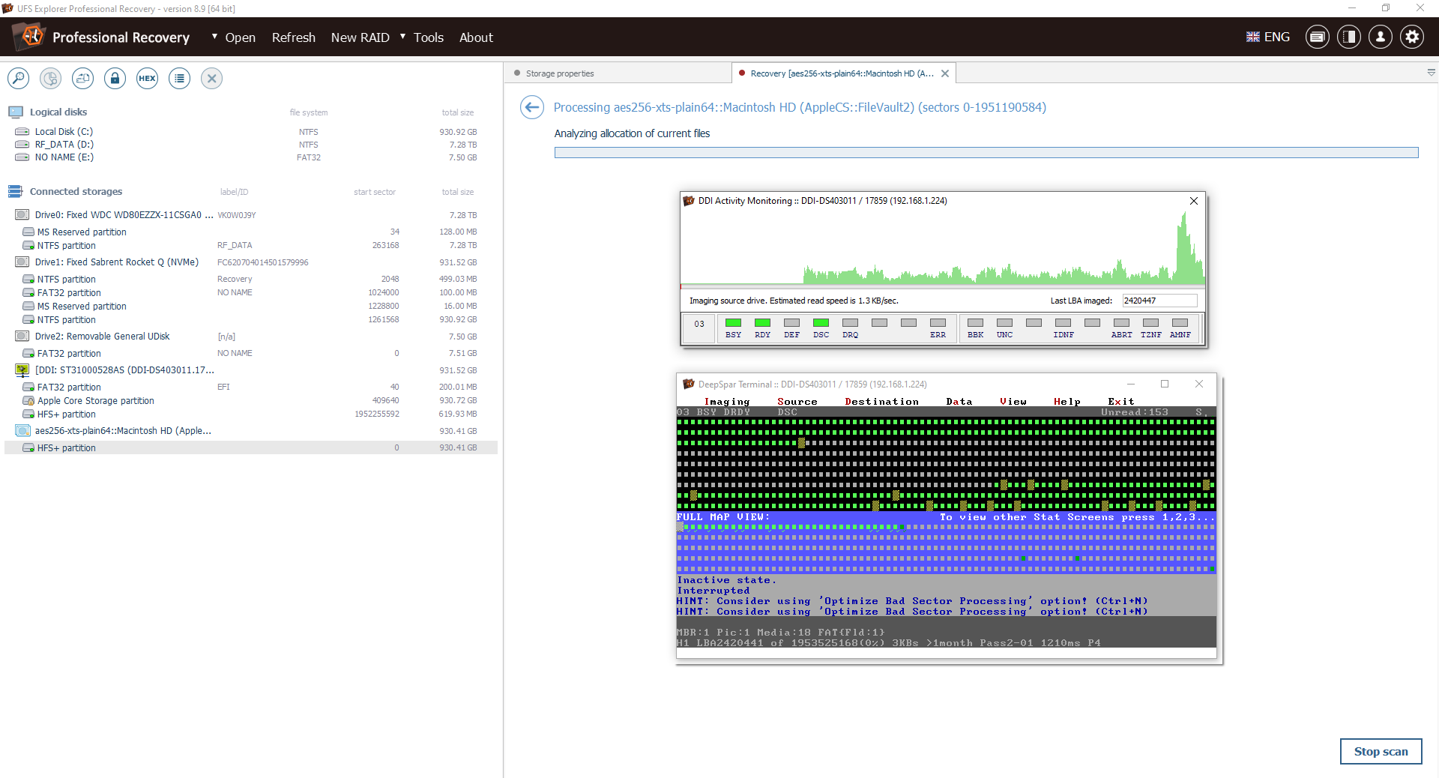
Task: Open the event log cards icon
Action: 1317,37
